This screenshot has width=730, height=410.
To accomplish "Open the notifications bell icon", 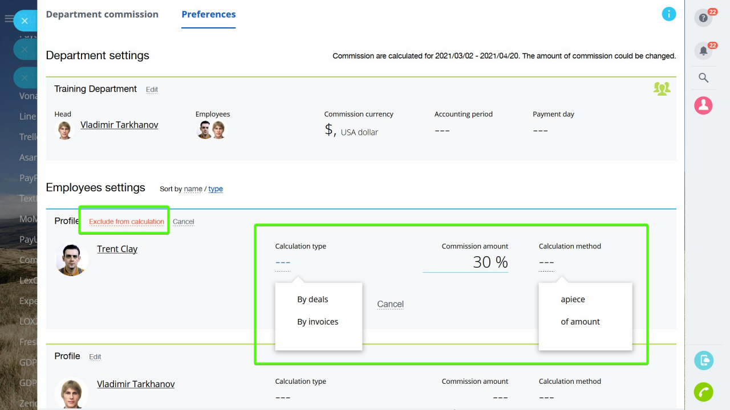I will [x=703, y=51].
